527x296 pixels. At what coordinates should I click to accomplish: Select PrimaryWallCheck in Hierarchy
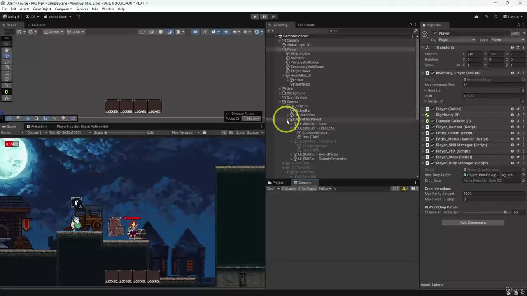click(305, 62)
